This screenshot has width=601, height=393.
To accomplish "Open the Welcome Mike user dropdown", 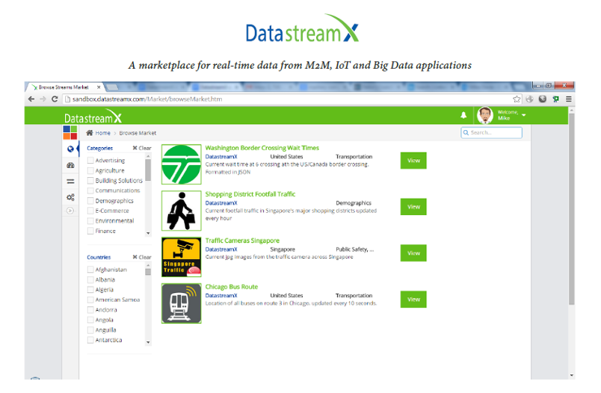I will (x=512, y=115).
